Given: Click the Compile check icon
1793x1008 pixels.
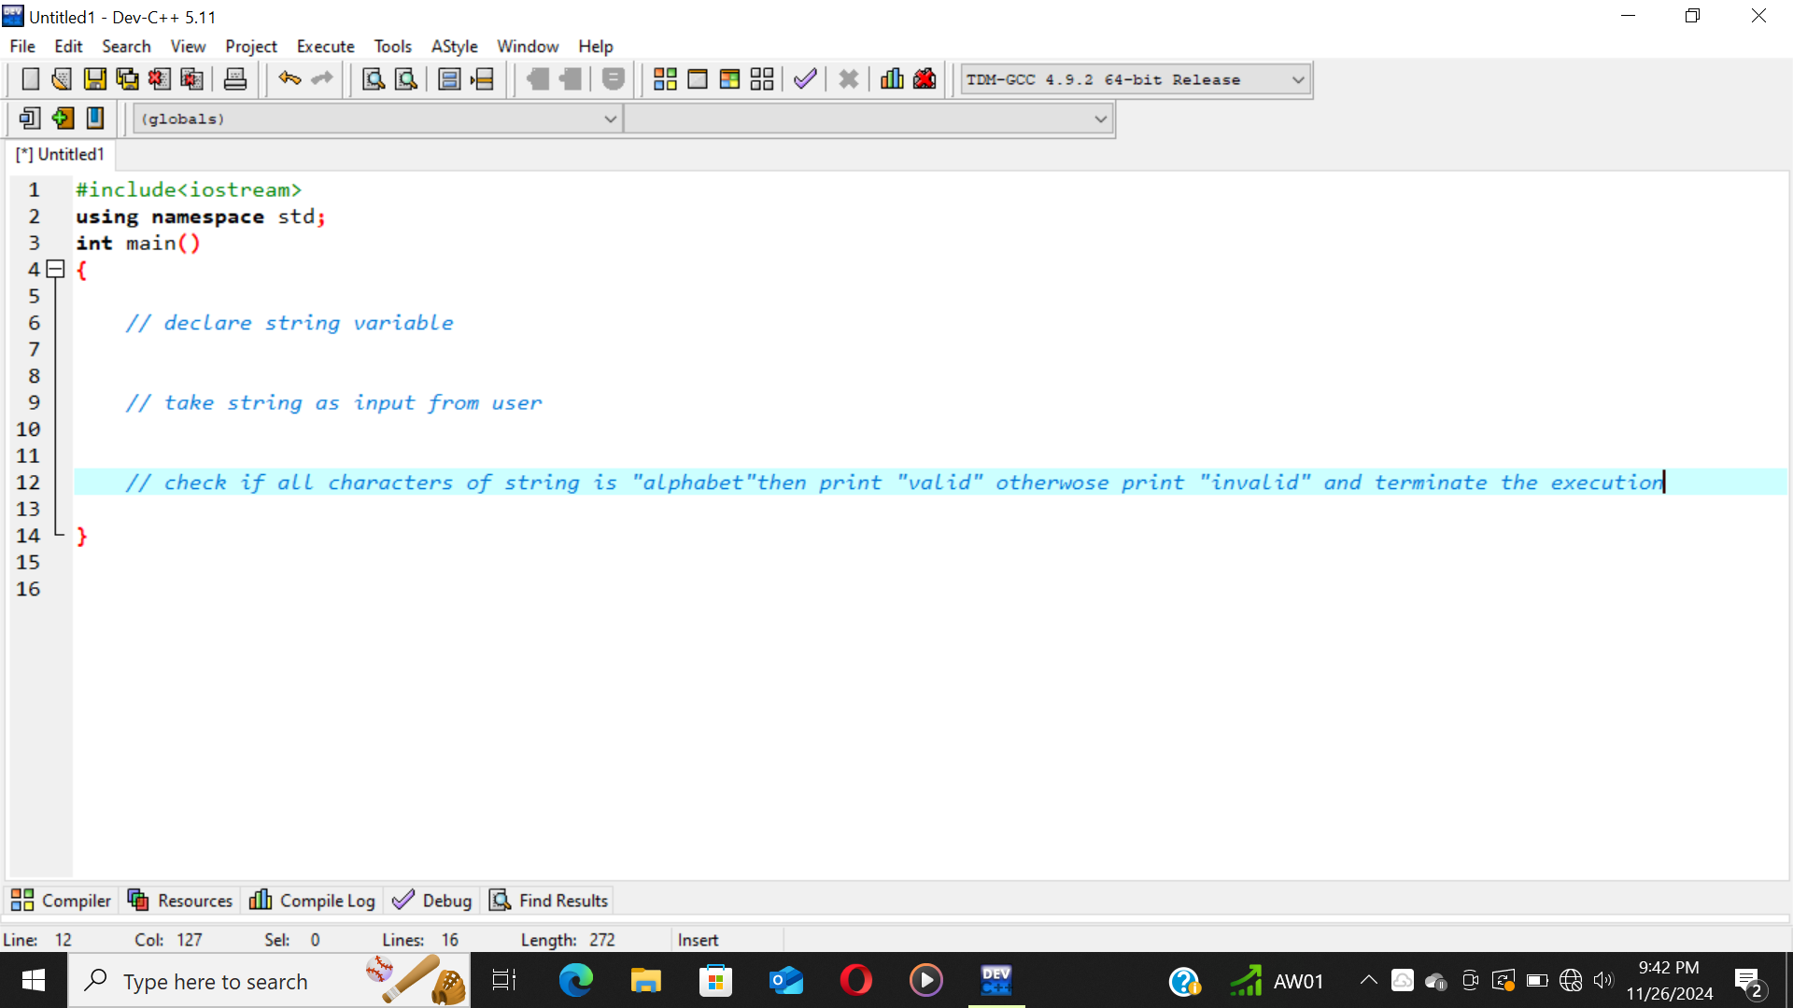Looking at the screenshot, I should click(805, 78).
